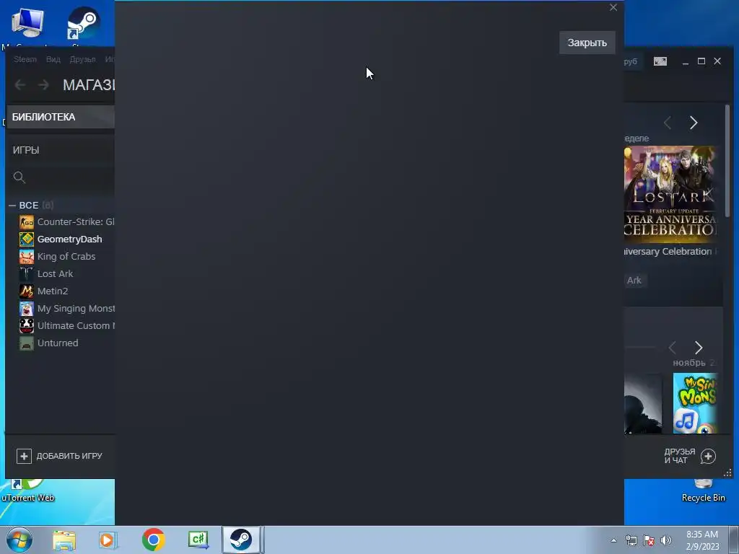Viewport: 739px width, 554px height.
Task: Open File Explorer from taskbar
Action: coord(64,540)
